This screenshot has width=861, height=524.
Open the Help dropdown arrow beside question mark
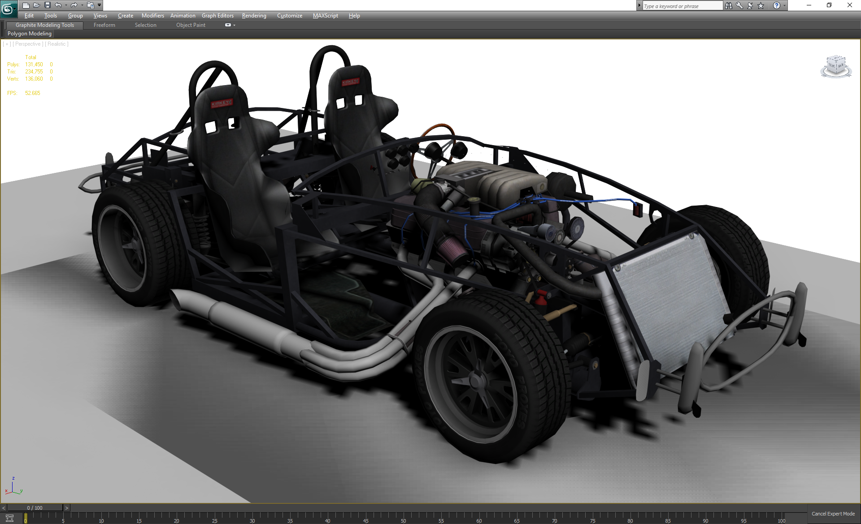coord(784,6)
